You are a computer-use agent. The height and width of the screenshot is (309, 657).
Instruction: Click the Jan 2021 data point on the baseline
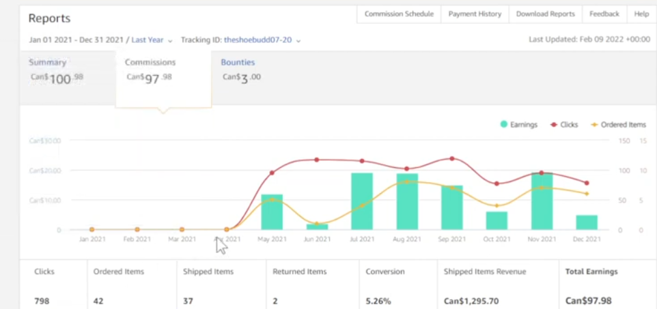(x=92, y=229)
